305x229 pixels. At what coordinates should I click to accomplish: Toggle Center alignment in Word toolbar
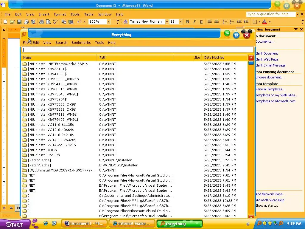point(217,21)
